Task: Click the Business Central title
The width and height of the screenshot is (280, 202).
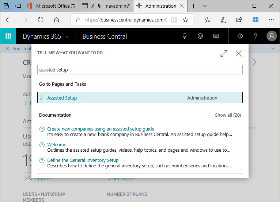Action: click(x=105, y=36)
